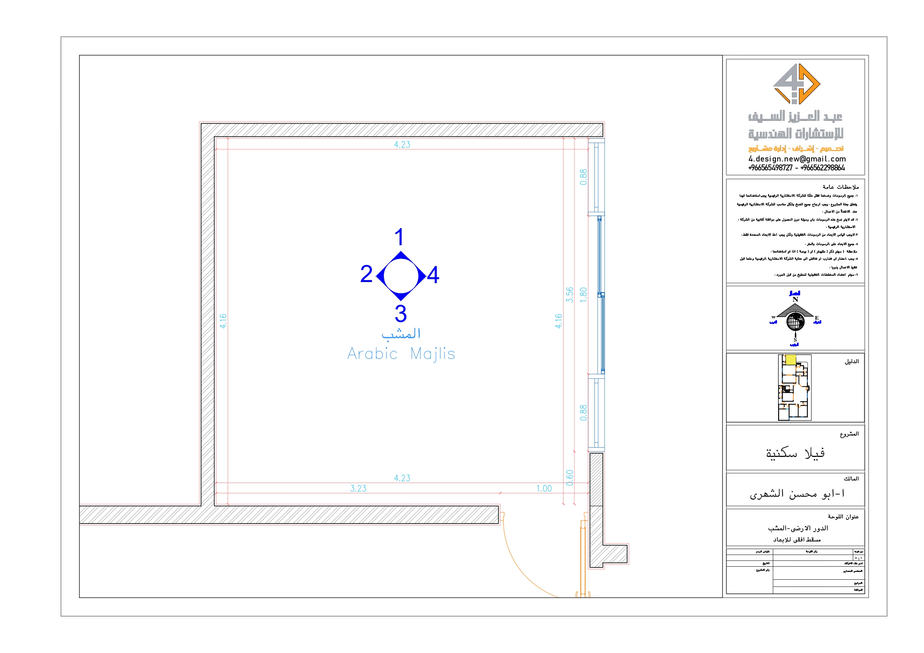Click the Arabic Majlis room label
924x653 pixels.
click(401, 355)
